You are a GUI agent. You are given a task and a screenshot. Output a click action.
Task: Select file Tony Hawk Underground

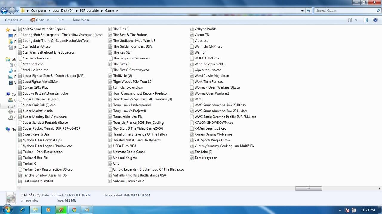coord(132,105)
